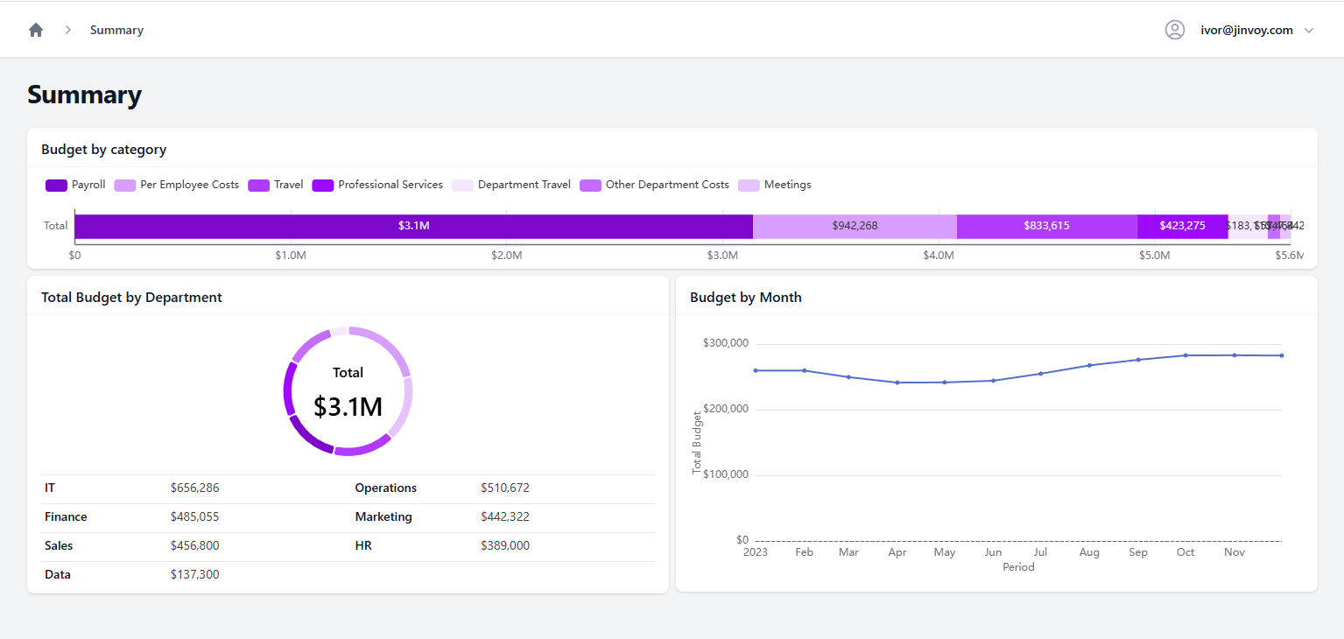Click the $656,286 IT value
Viewport: 1344px width, 639px height.
195,488
